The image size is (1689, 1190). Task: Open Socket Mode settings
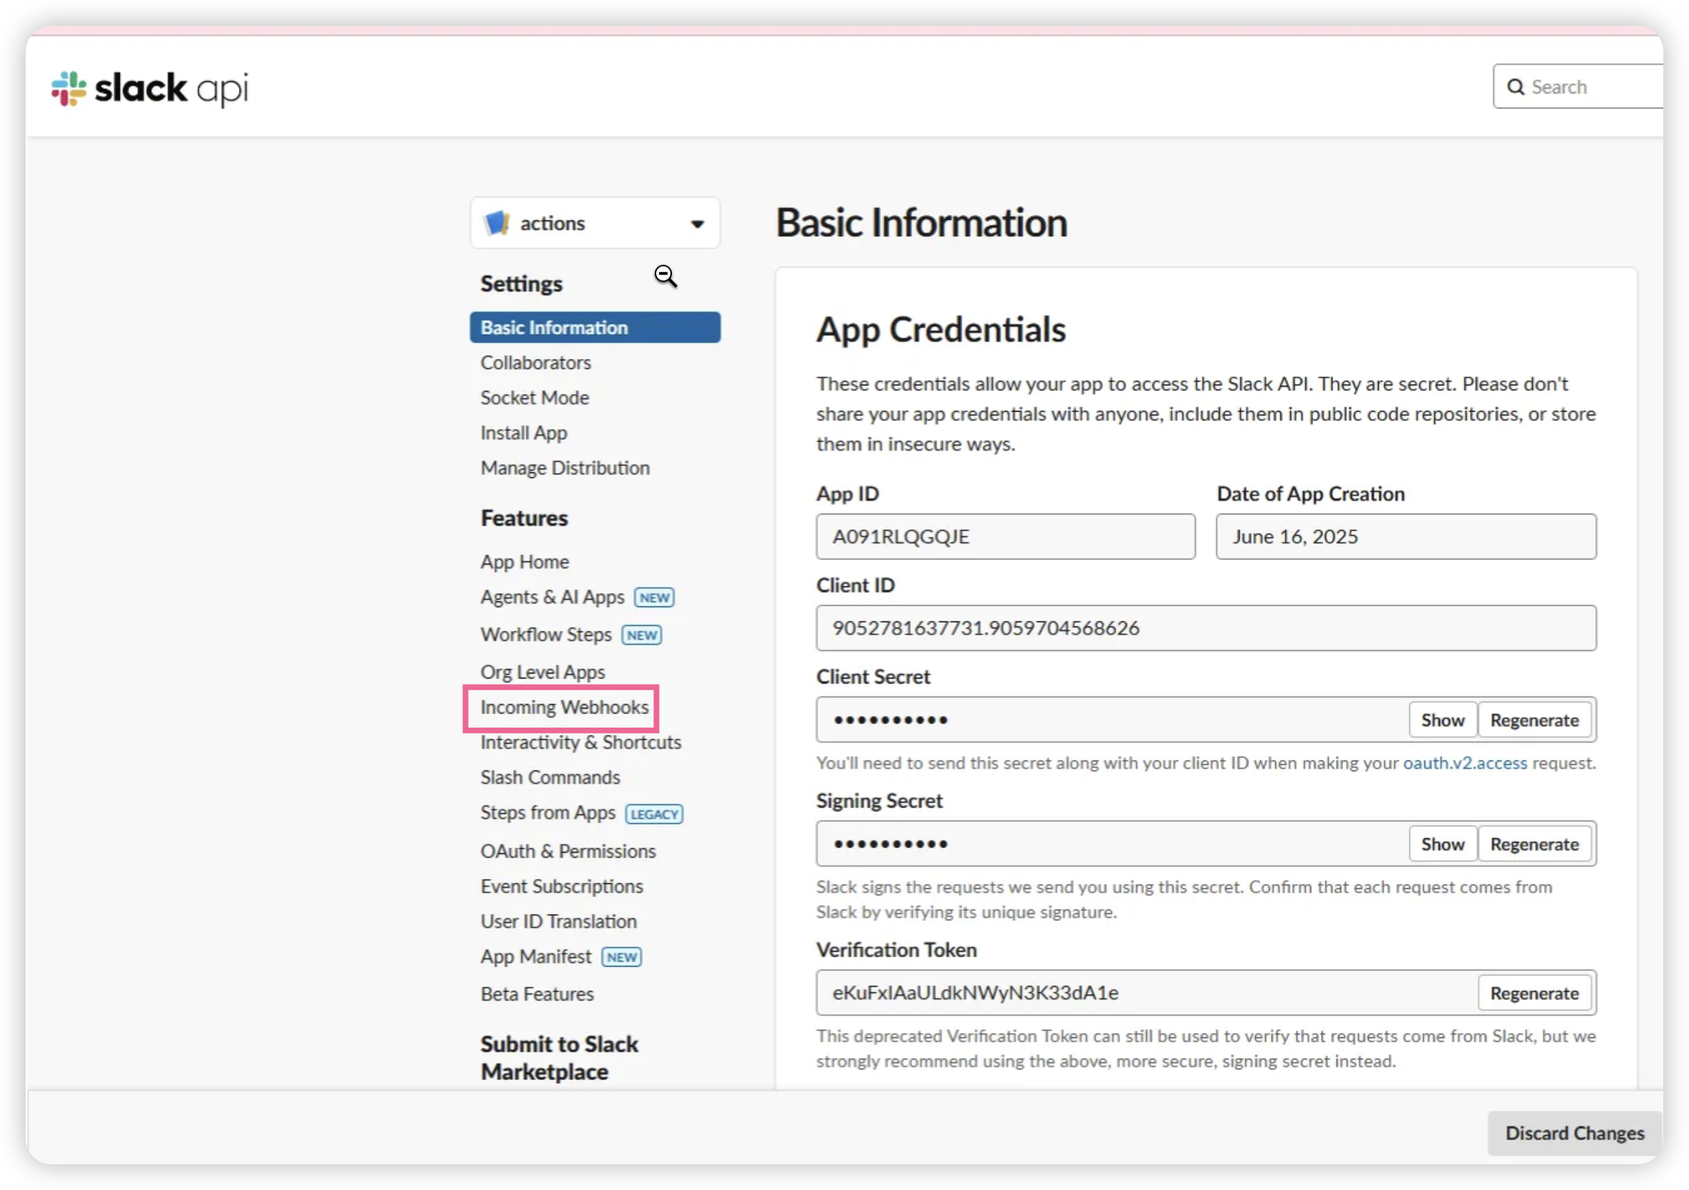[x=535, y=397]
